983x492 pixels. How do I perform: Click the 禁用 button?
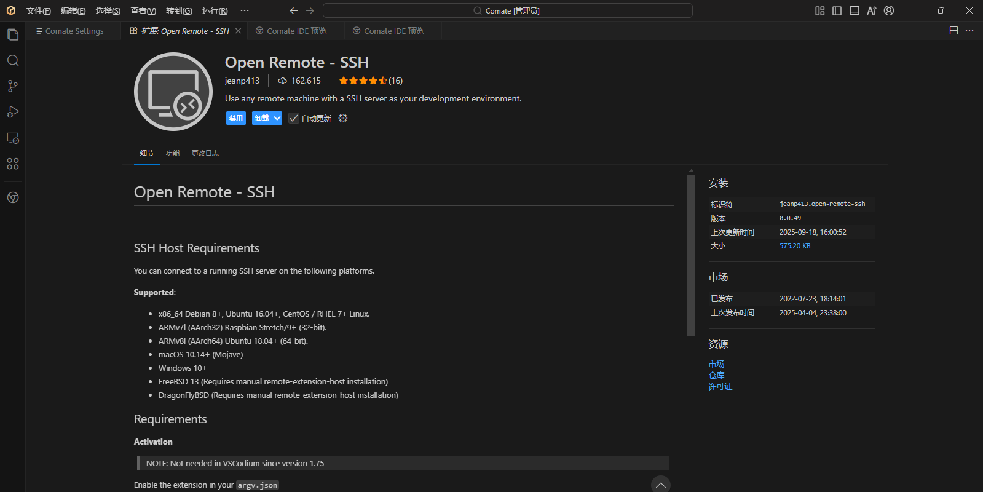[x=235, y=118]
